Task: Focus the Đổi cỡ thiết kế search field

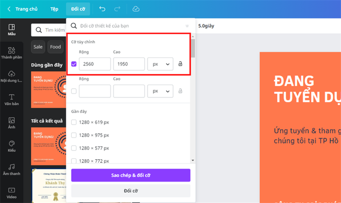Action: click(131, 26)
